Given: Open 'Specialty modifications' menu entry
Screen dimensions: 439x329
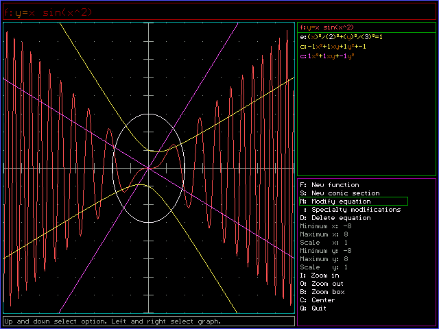Looking at the screenshot, I should pos(352,210).
